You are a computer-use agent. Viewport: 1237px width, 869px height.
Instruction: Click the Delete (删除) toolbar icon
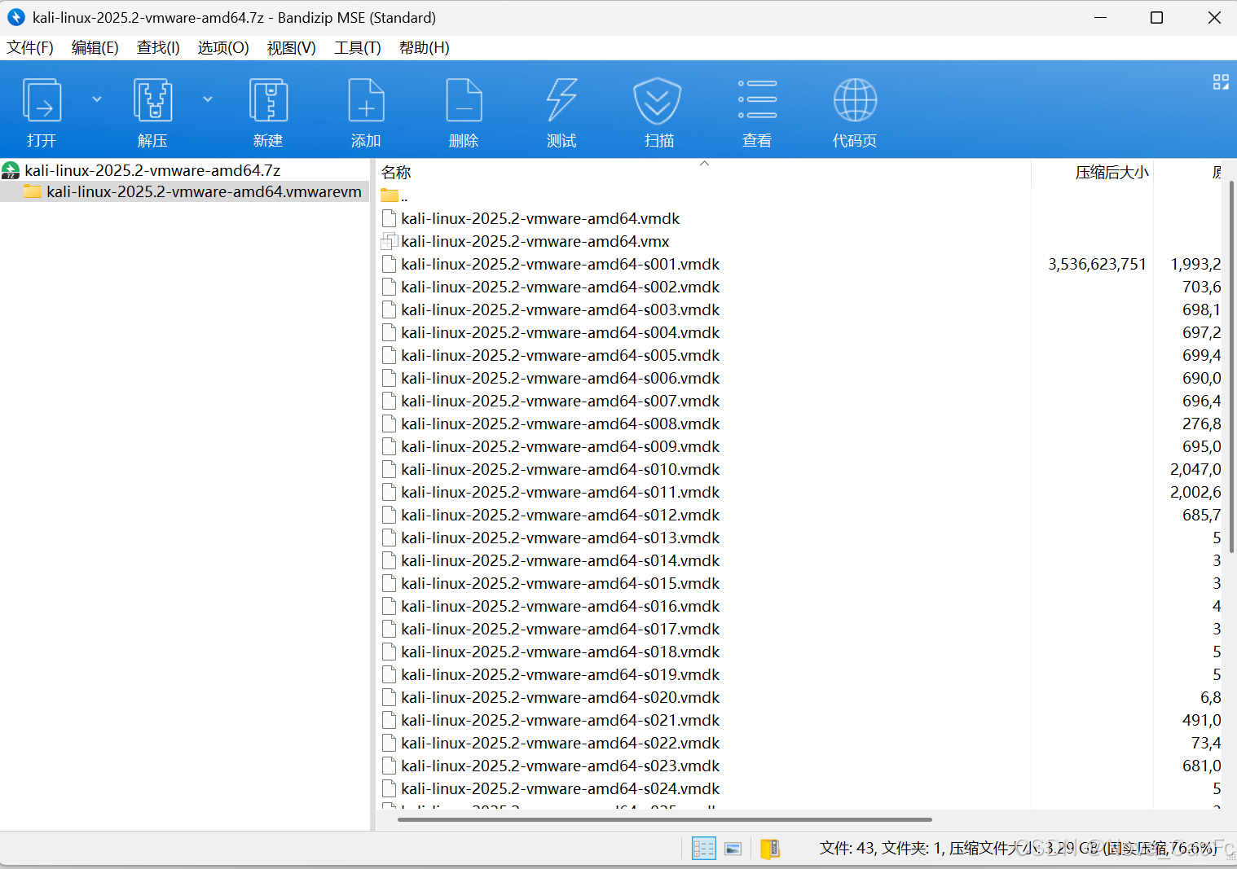(x=464, y=101)
